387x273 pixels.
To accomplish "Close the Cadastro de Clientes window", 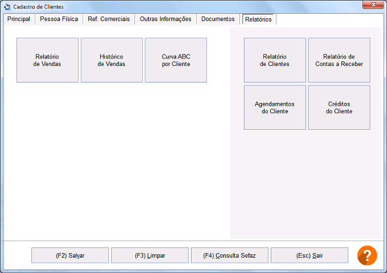I will (x=373, y=6).
